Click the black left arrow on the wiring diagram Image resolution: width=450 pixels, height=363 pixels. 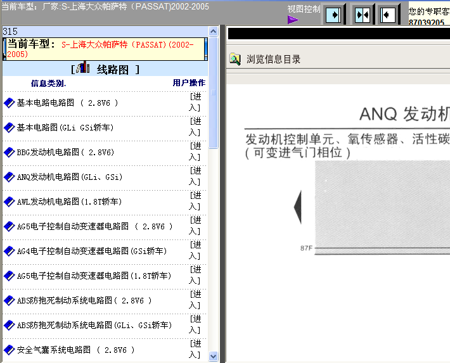298,207
